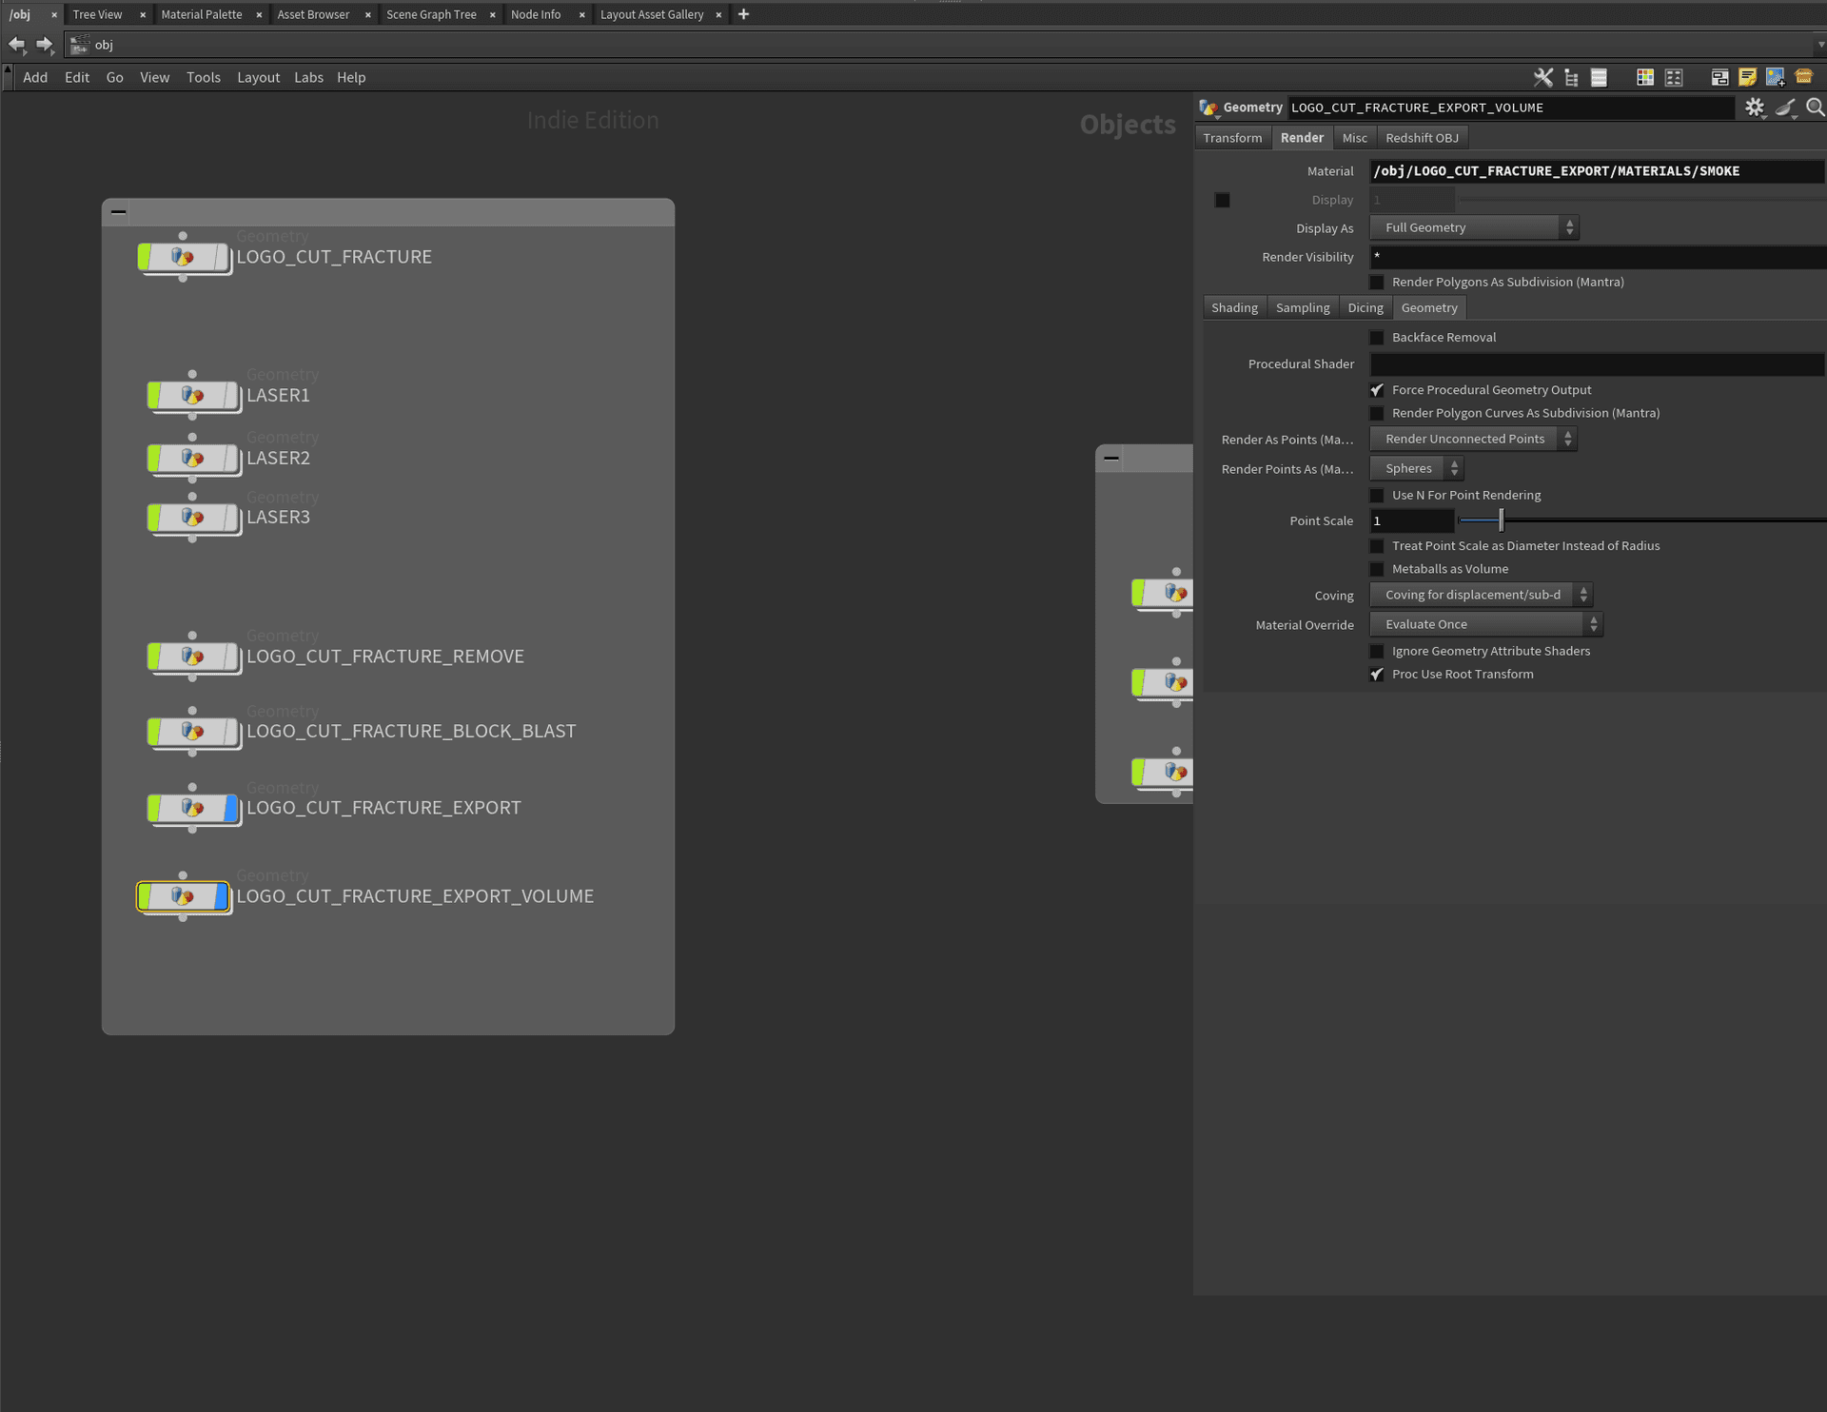Toggle display flag on LOGO_CUT_FRACTURE_EXPORT node
Image resolution: width=1827 pixels, height=1412 pixels.
[230, 808]
